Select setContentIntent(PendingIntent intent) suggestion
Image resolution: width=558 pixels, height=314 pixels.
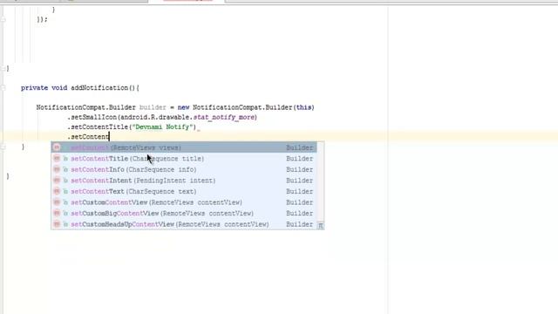click(x=184, y=181)
